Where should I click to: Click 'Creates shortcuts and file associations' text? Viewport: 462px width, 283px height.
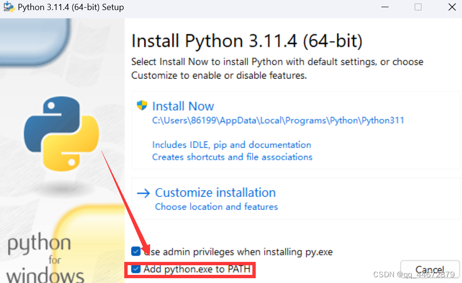[x=232, y=157]
